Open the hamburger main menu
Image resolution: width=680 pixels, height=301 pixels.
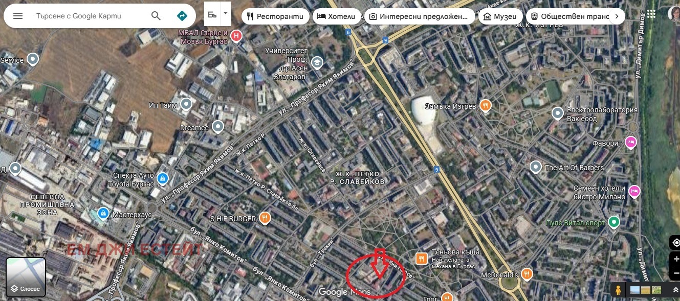tap(18, 16)
